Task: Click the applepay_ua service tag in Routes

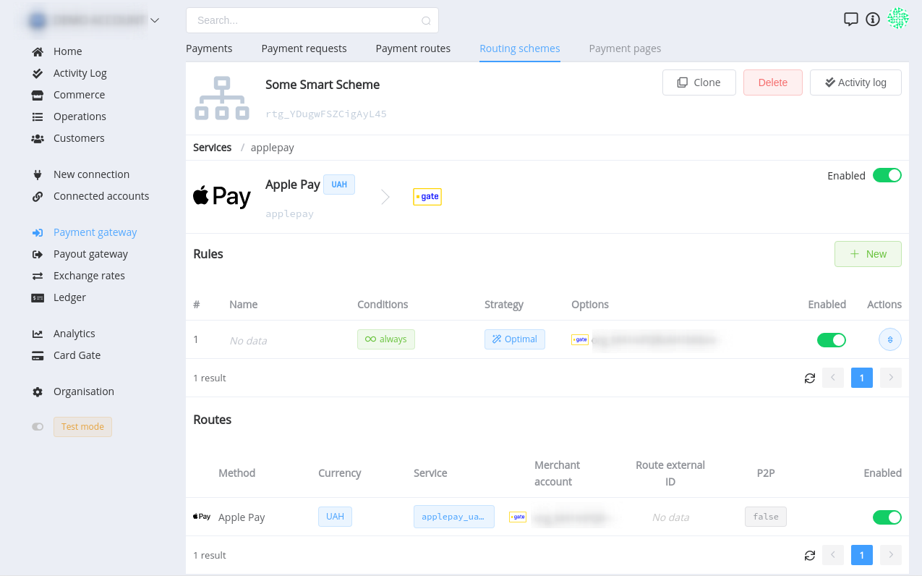Action: [454, 517]
